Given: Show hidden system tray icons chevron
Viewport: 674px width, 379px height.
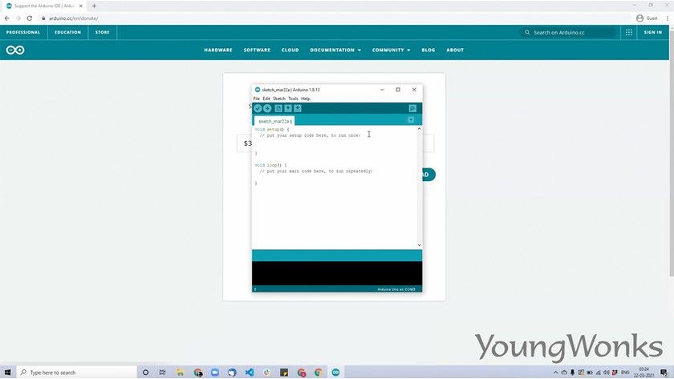Looking at the screenshot, I should [555, 372].
